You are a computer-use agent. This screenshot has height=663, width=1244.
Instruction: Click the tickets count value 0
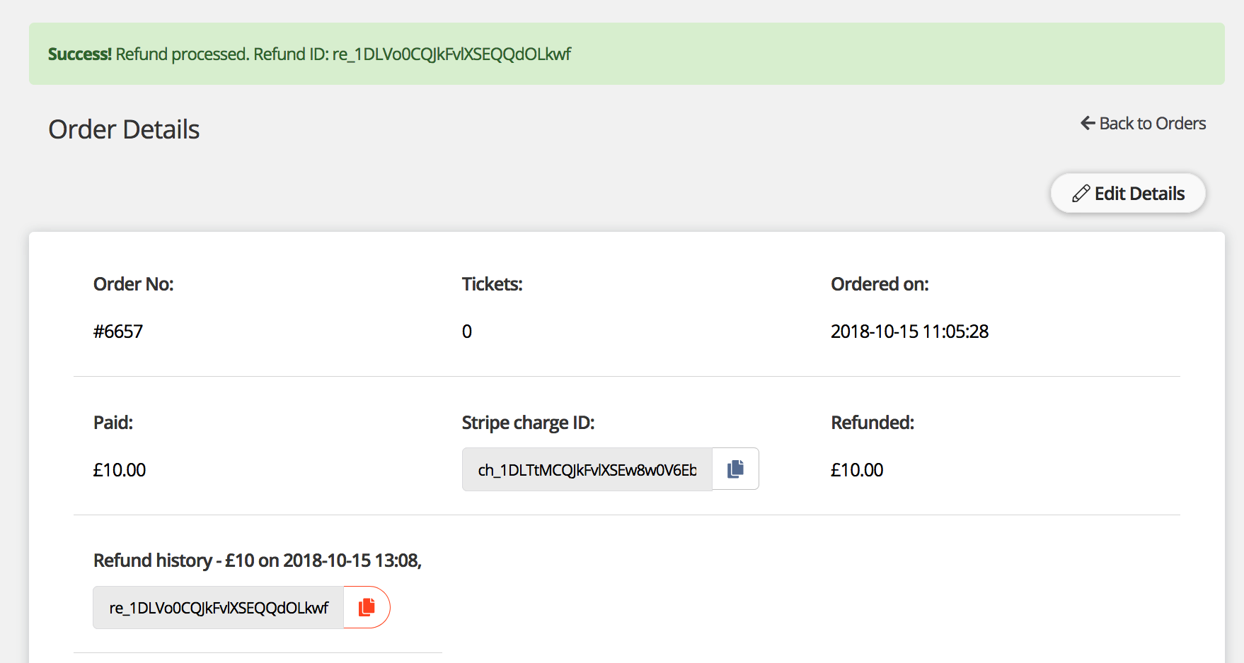point(467,331)
